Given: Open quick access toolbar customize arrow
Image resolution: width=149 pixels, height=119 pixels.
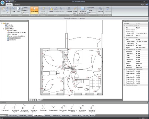Looking at the screenshot, I should pyautogui.click(x=16, y=2).
